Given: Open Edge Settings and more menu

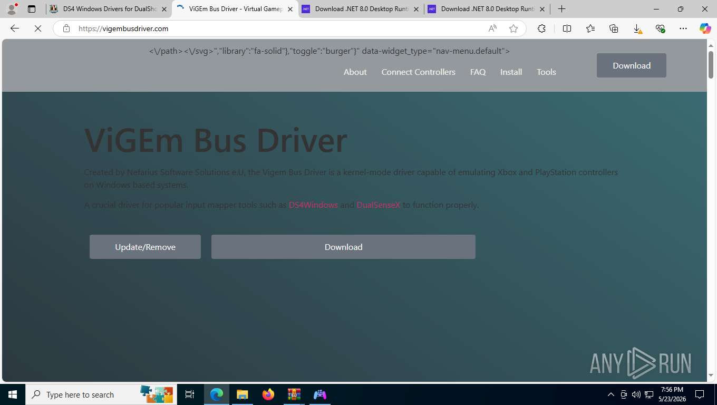Looking at the screenshot, I should pyautogui.click(x=683, y=28).
